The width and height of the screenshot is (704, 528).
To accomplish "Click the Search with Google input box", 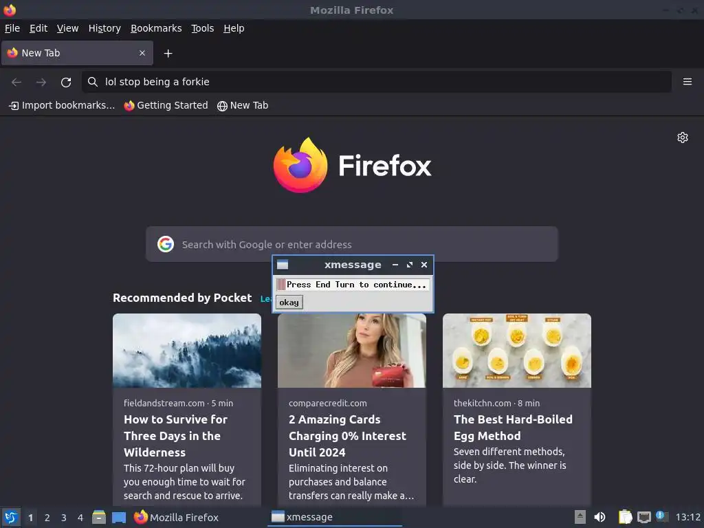I will pyautogui.click(x=352, y=244).
